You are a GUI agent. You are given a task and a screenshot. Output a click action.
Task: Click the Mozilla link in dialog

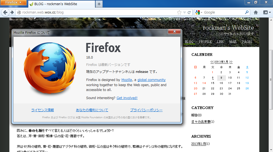coord(127,80)
